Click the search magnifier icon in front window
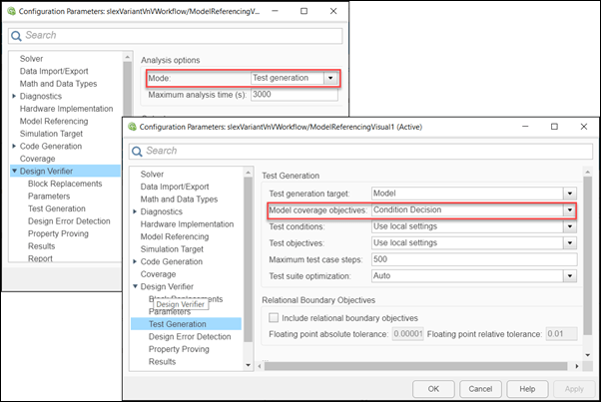The image size is (601, 402). 137,152
